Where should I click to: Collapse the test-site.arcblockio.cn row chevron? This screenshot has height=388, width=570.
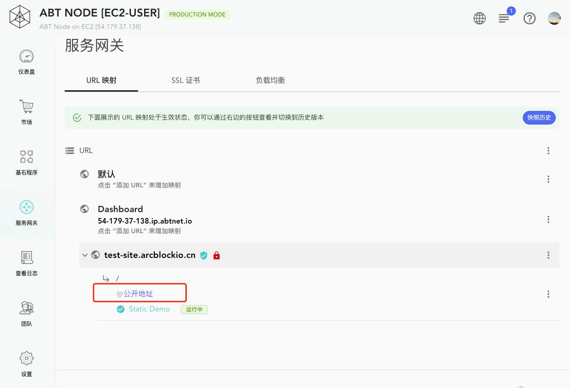tap(85, 255)
